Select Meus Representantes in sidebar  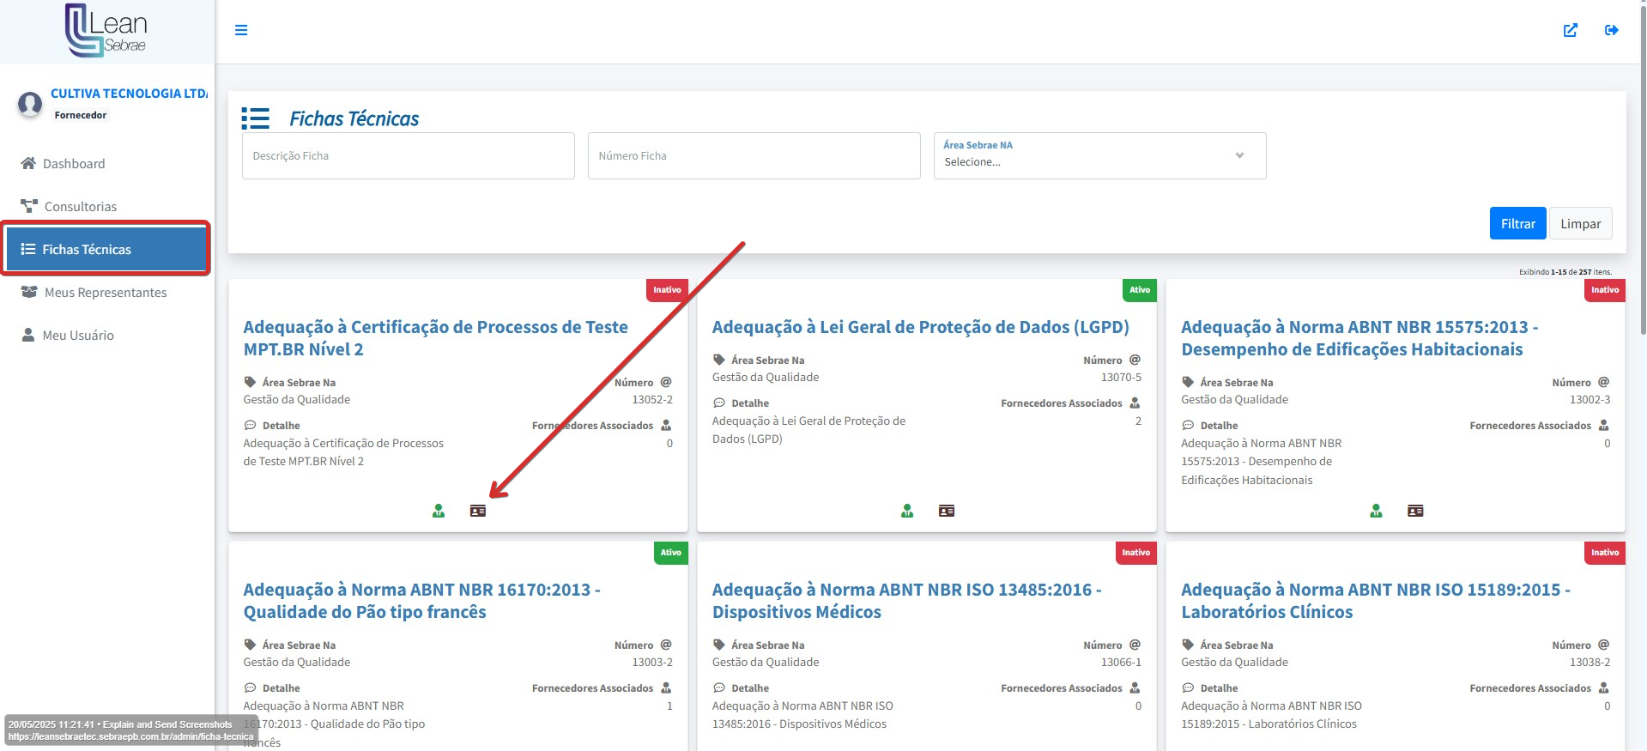pos(105,293)
